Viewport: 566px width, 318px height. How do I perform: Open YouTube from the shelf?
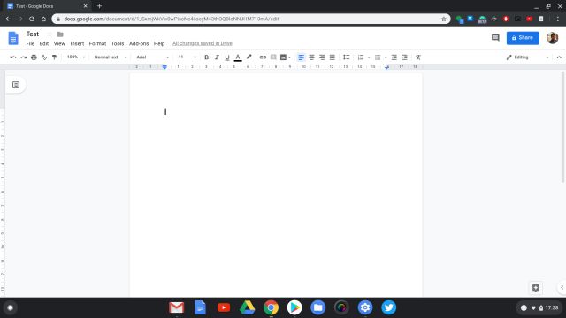coord(224,307)
